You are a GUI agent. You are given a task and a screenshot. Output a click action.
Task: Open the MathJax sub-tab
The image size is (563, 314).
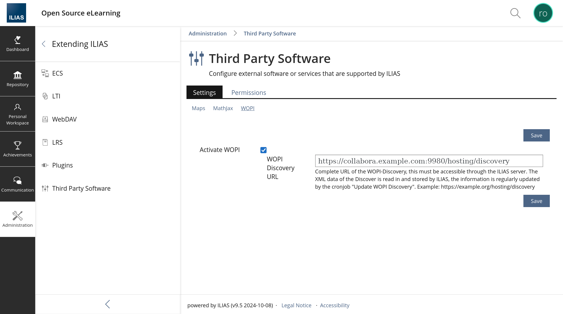pos(223,108)
